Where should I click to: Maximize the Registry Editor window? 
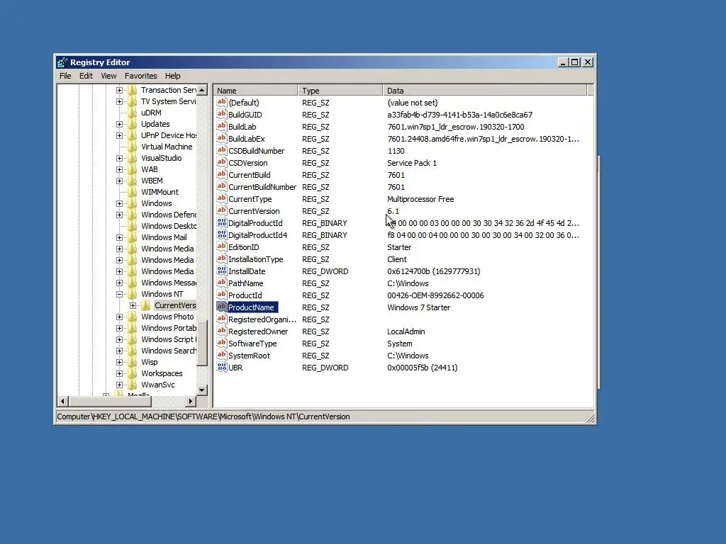coord(574,62)
